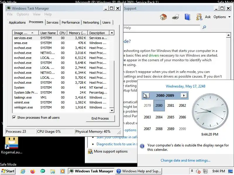Go to next decade in calendar
The width and height of the screenshot is (234, 175).
(x=184, y=95)
